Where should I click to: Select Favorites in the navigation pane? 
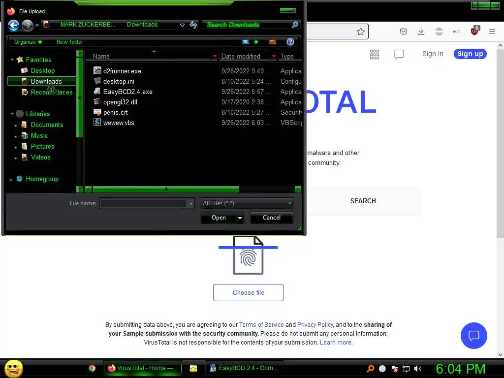click(38, 60)
